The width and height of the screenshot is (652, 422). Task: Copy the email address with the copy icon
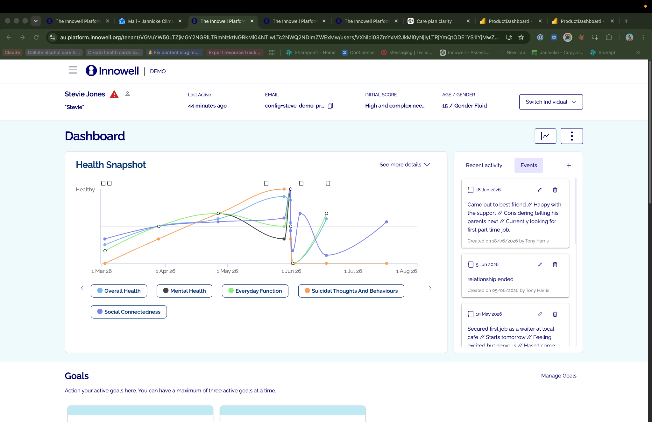click(x=330, y=106)
